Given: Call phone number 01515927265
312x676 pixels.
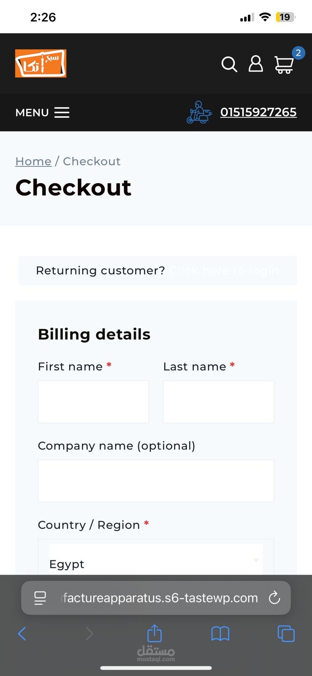Looking at the screenshot, I should tap(258, 112).
